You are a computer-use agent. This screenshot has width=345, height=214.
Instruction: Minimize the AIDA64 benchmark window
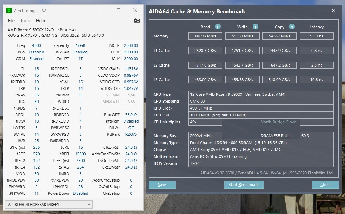[317, 11]
